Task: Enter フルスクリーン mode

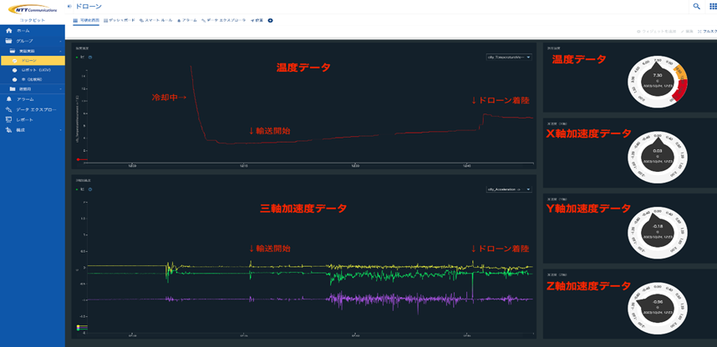Action: [x=708, y=32]
